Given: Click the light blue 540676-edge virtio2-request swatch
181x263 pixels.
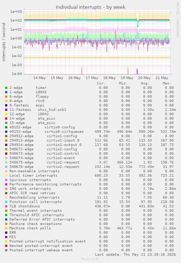Looking at the screenshot, I should (x=6, y=167).
